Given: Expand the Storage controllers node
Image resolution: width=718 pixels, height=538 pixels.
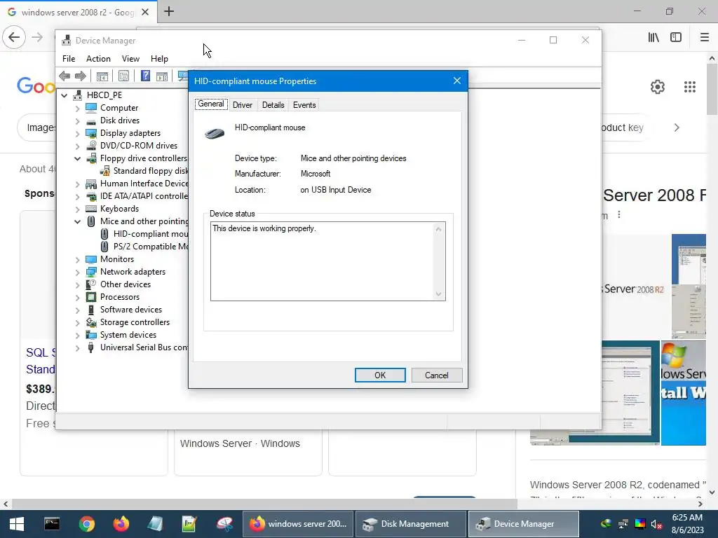Looking at the screenshot, I should click(x=77, y=323).
